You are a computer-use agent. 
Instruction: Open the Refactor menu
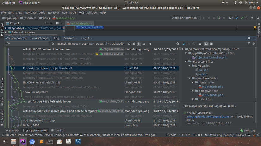click(x=53, y=13)
